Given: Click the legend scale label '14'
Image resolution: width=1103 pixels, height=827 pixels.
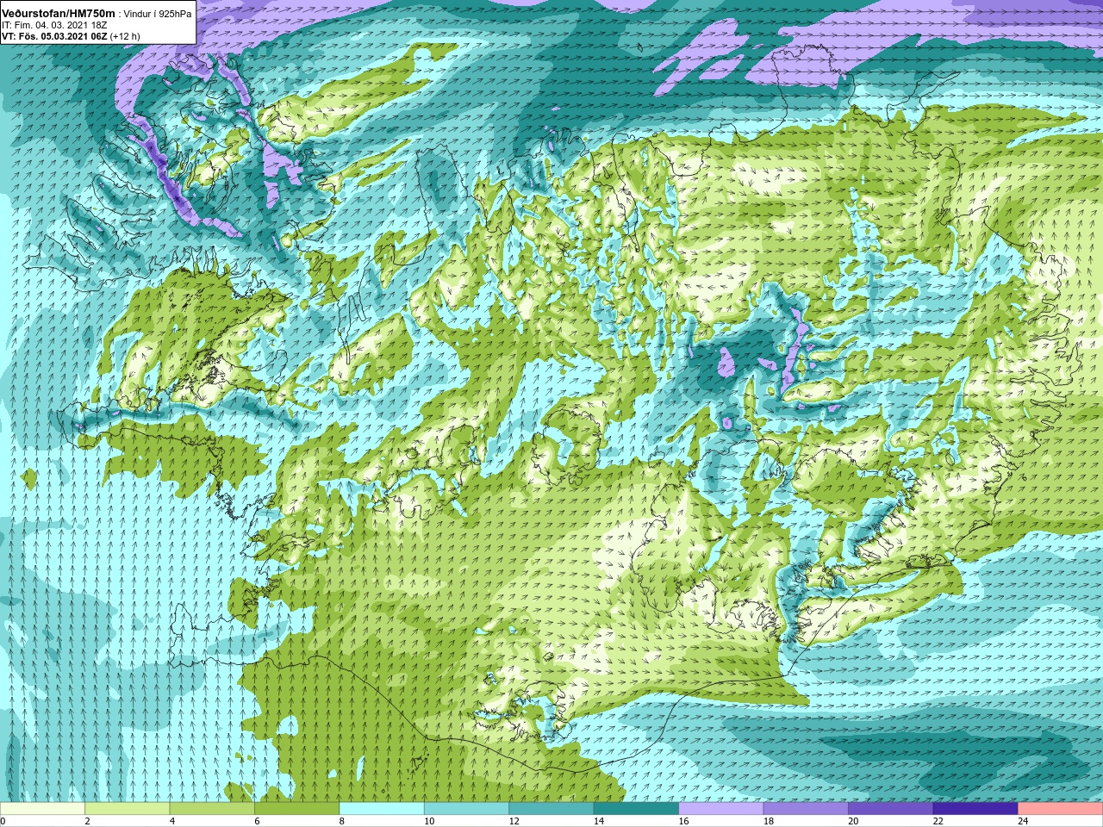Looking at the screenshot, I should point(599,821).
